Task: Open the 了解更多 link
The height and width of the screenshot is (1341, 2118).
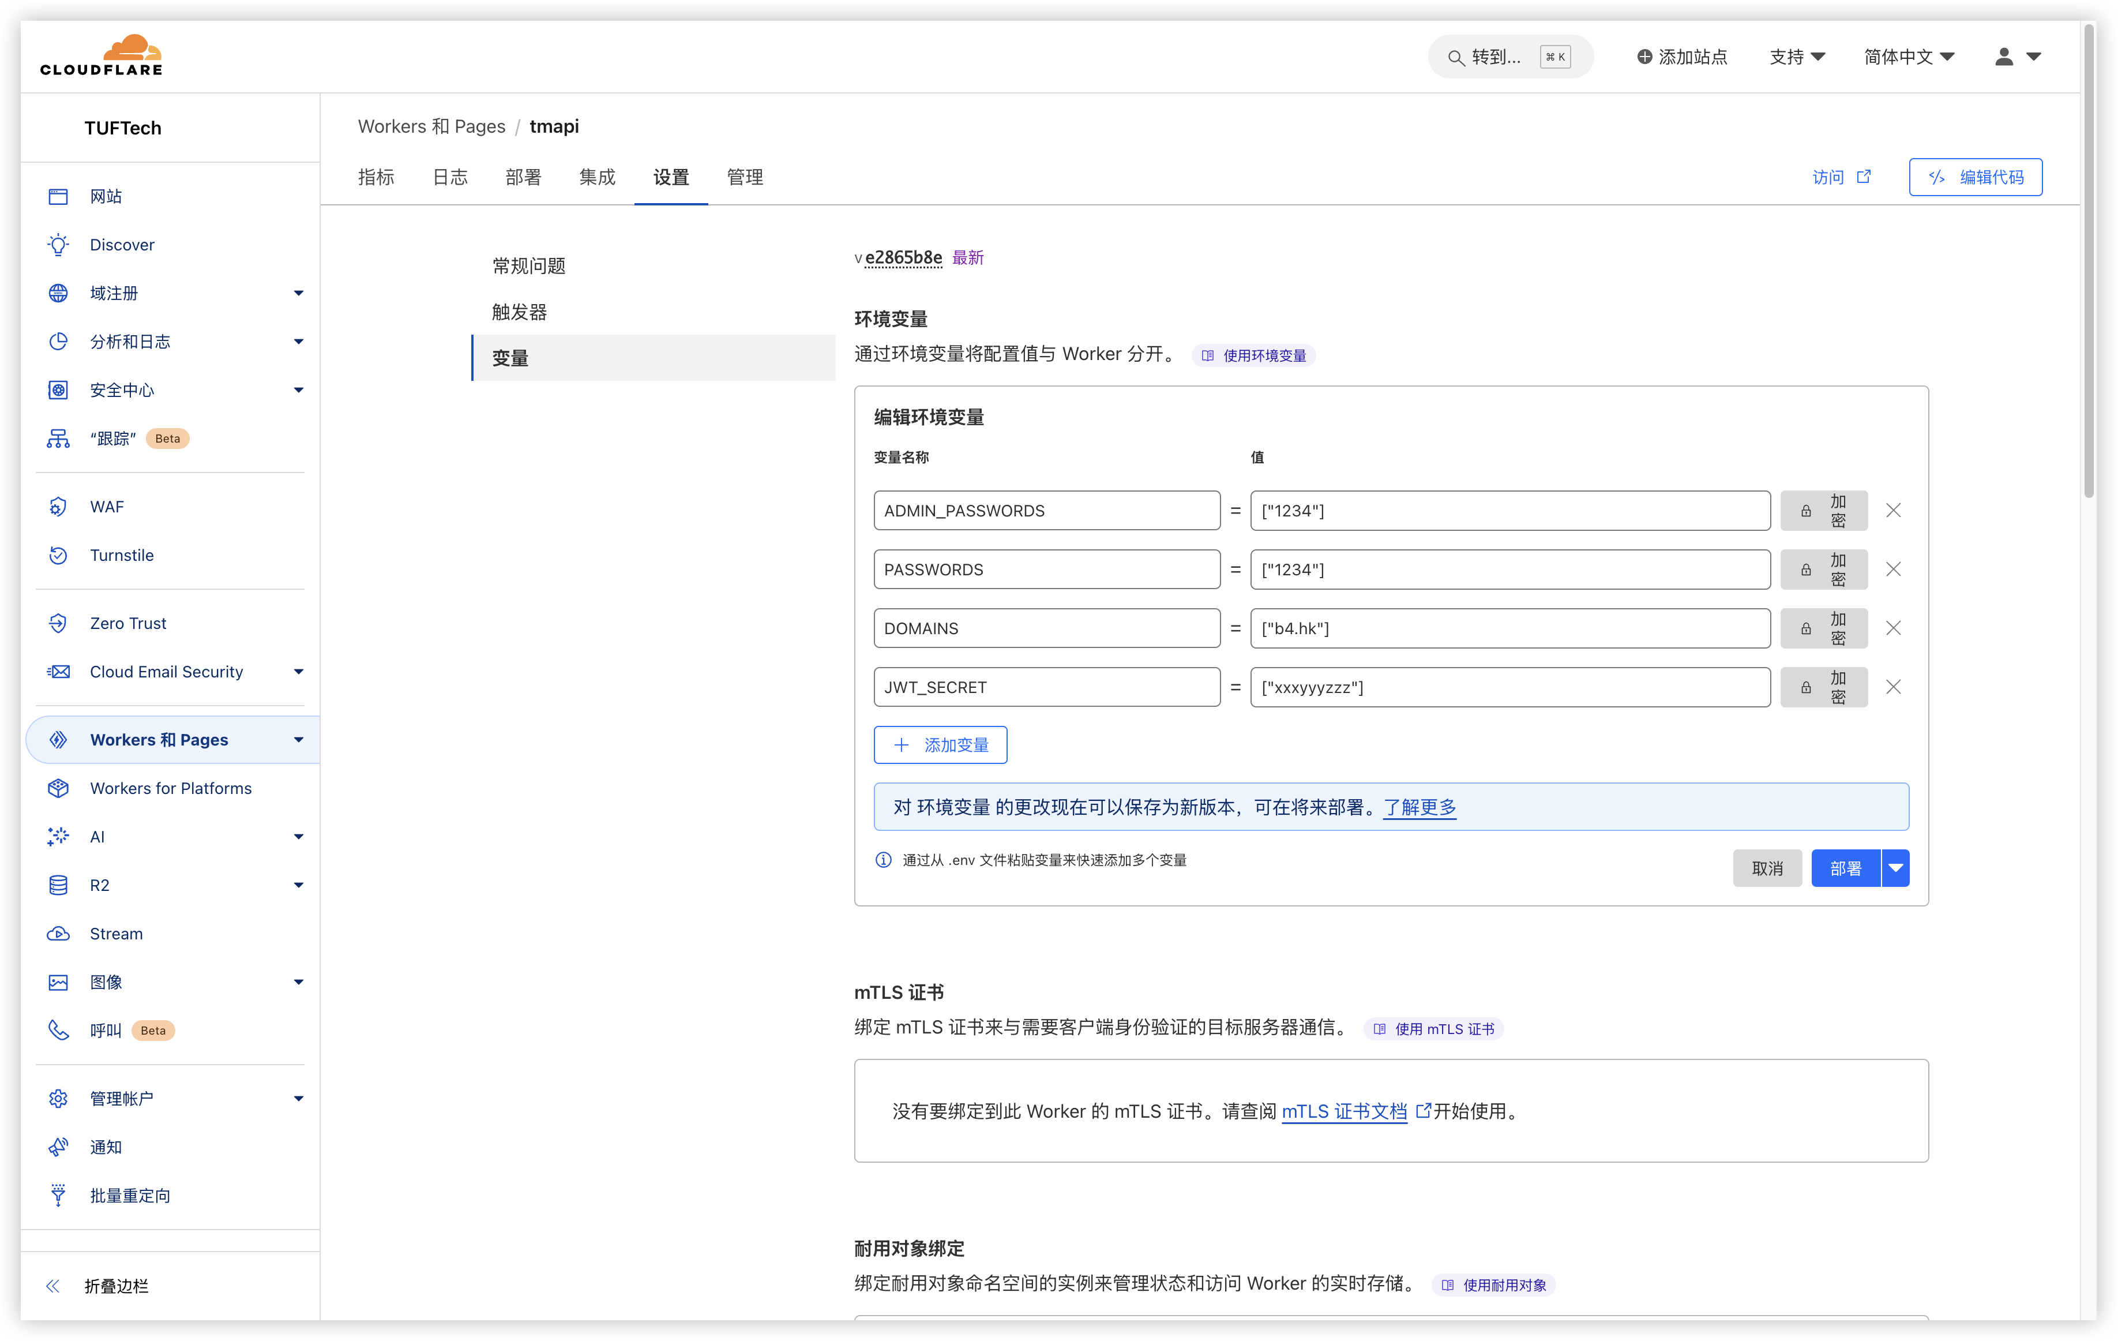Action: coord(1419,807)
